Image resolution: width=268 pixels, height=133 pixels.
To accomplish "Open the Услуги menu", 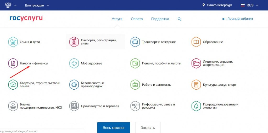I will 117,19.
